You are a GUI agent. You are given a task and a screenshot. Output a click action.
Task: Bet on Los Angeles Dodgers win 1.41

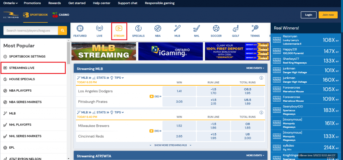179,91
